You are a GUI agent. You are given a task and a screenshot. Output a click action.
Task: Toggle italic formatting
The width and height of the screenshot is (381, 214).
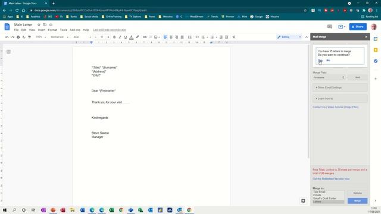(x=120, y=37)
